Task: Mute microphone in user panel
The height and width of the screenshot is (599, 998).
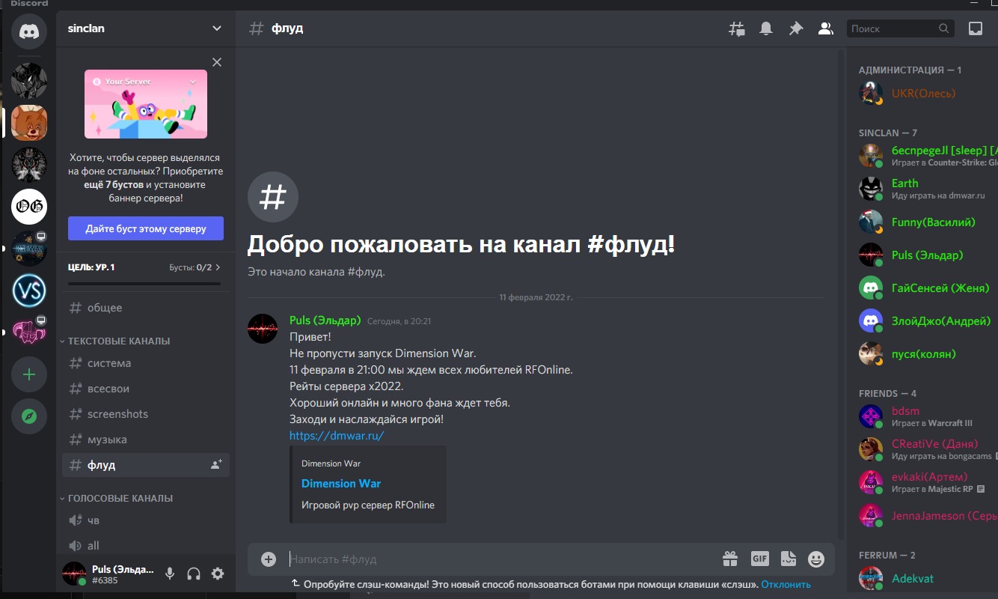Action: click(x=170, y=574)
